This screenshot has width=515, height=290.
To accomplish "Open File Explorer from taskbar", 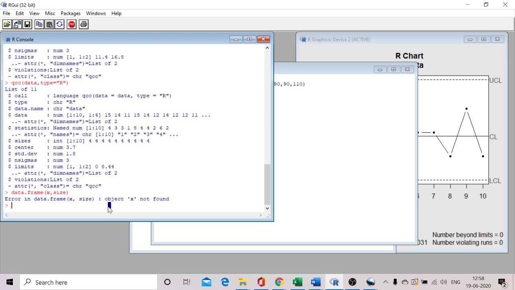I will point(243,282).
